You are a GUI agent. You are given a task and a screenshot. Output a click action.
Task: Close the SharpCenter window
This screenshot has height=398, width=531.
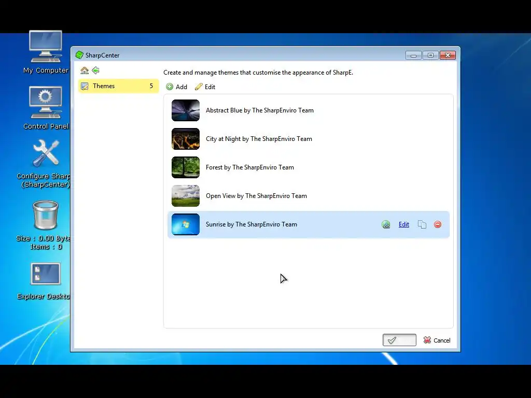(448, 55)
